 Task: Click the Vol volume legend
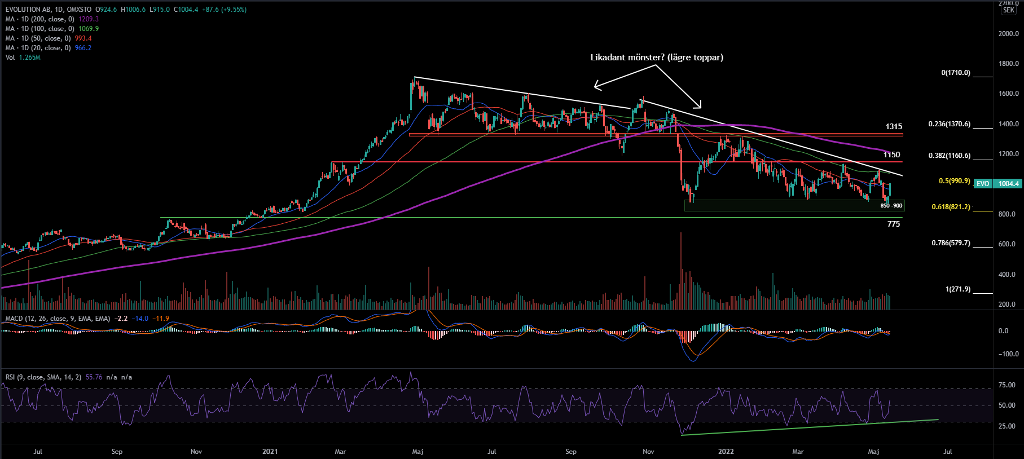pyautogui.click(x=10, y=58)
